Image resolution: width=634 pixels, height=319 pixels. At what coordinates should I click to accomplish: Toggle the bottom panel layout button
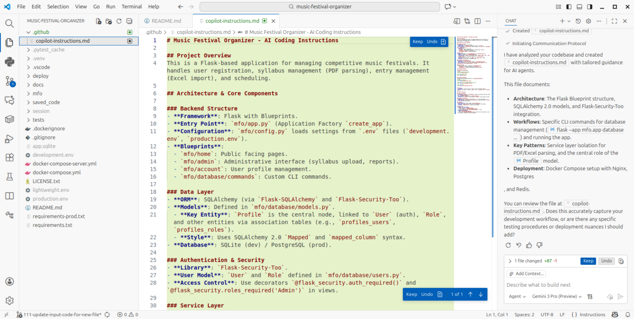point(579,7)
